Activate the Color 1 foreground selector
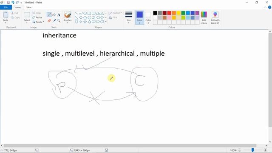Viewport: 272px width, 153px height. click(140, 17)
